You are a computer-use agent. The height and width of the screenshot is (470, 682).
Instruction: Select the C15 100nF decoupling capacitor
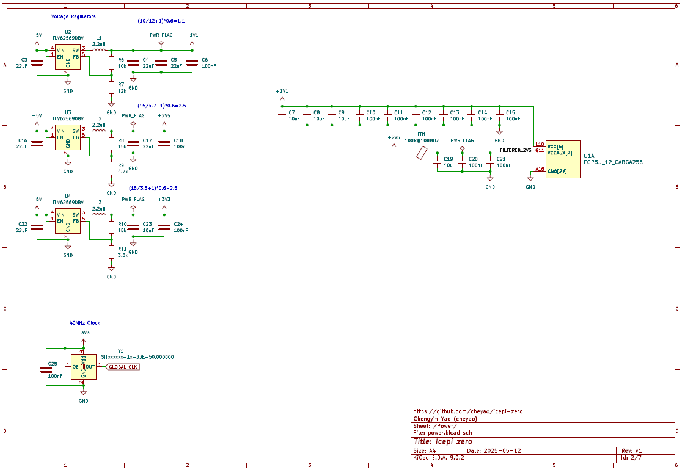[499, 115]
